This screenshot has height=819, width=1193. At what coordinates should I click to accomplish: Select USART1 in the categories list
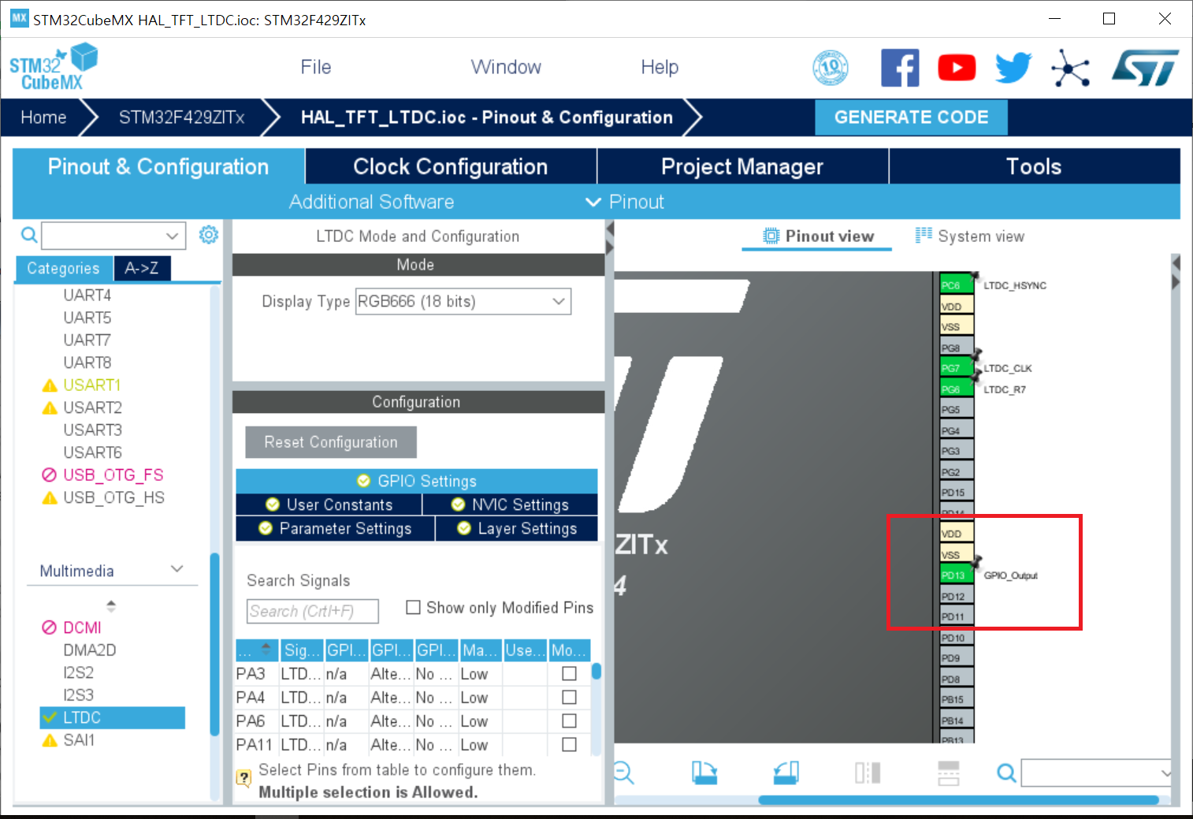(91, 385)
